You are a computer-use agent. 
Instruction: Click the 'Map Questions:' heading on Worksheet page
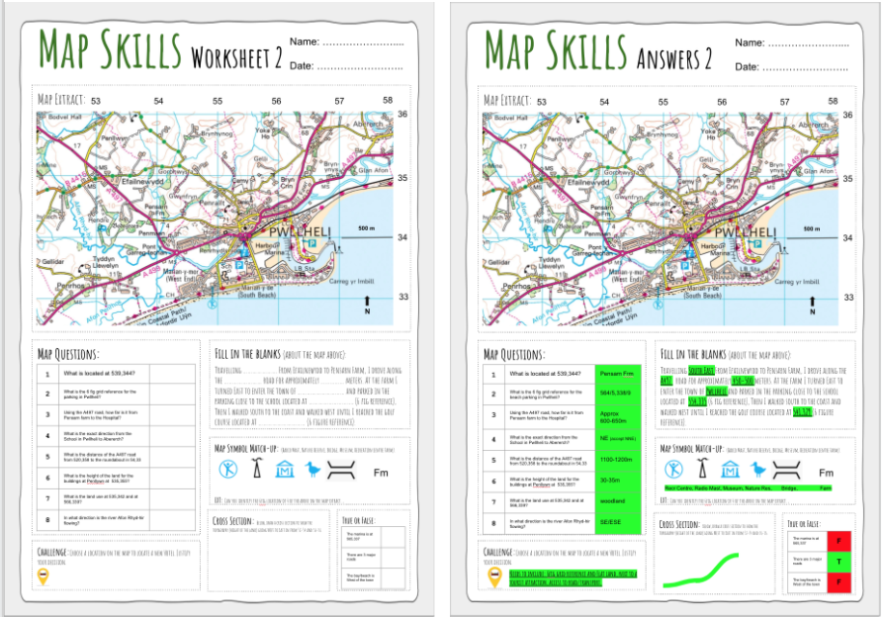(68, 354)
